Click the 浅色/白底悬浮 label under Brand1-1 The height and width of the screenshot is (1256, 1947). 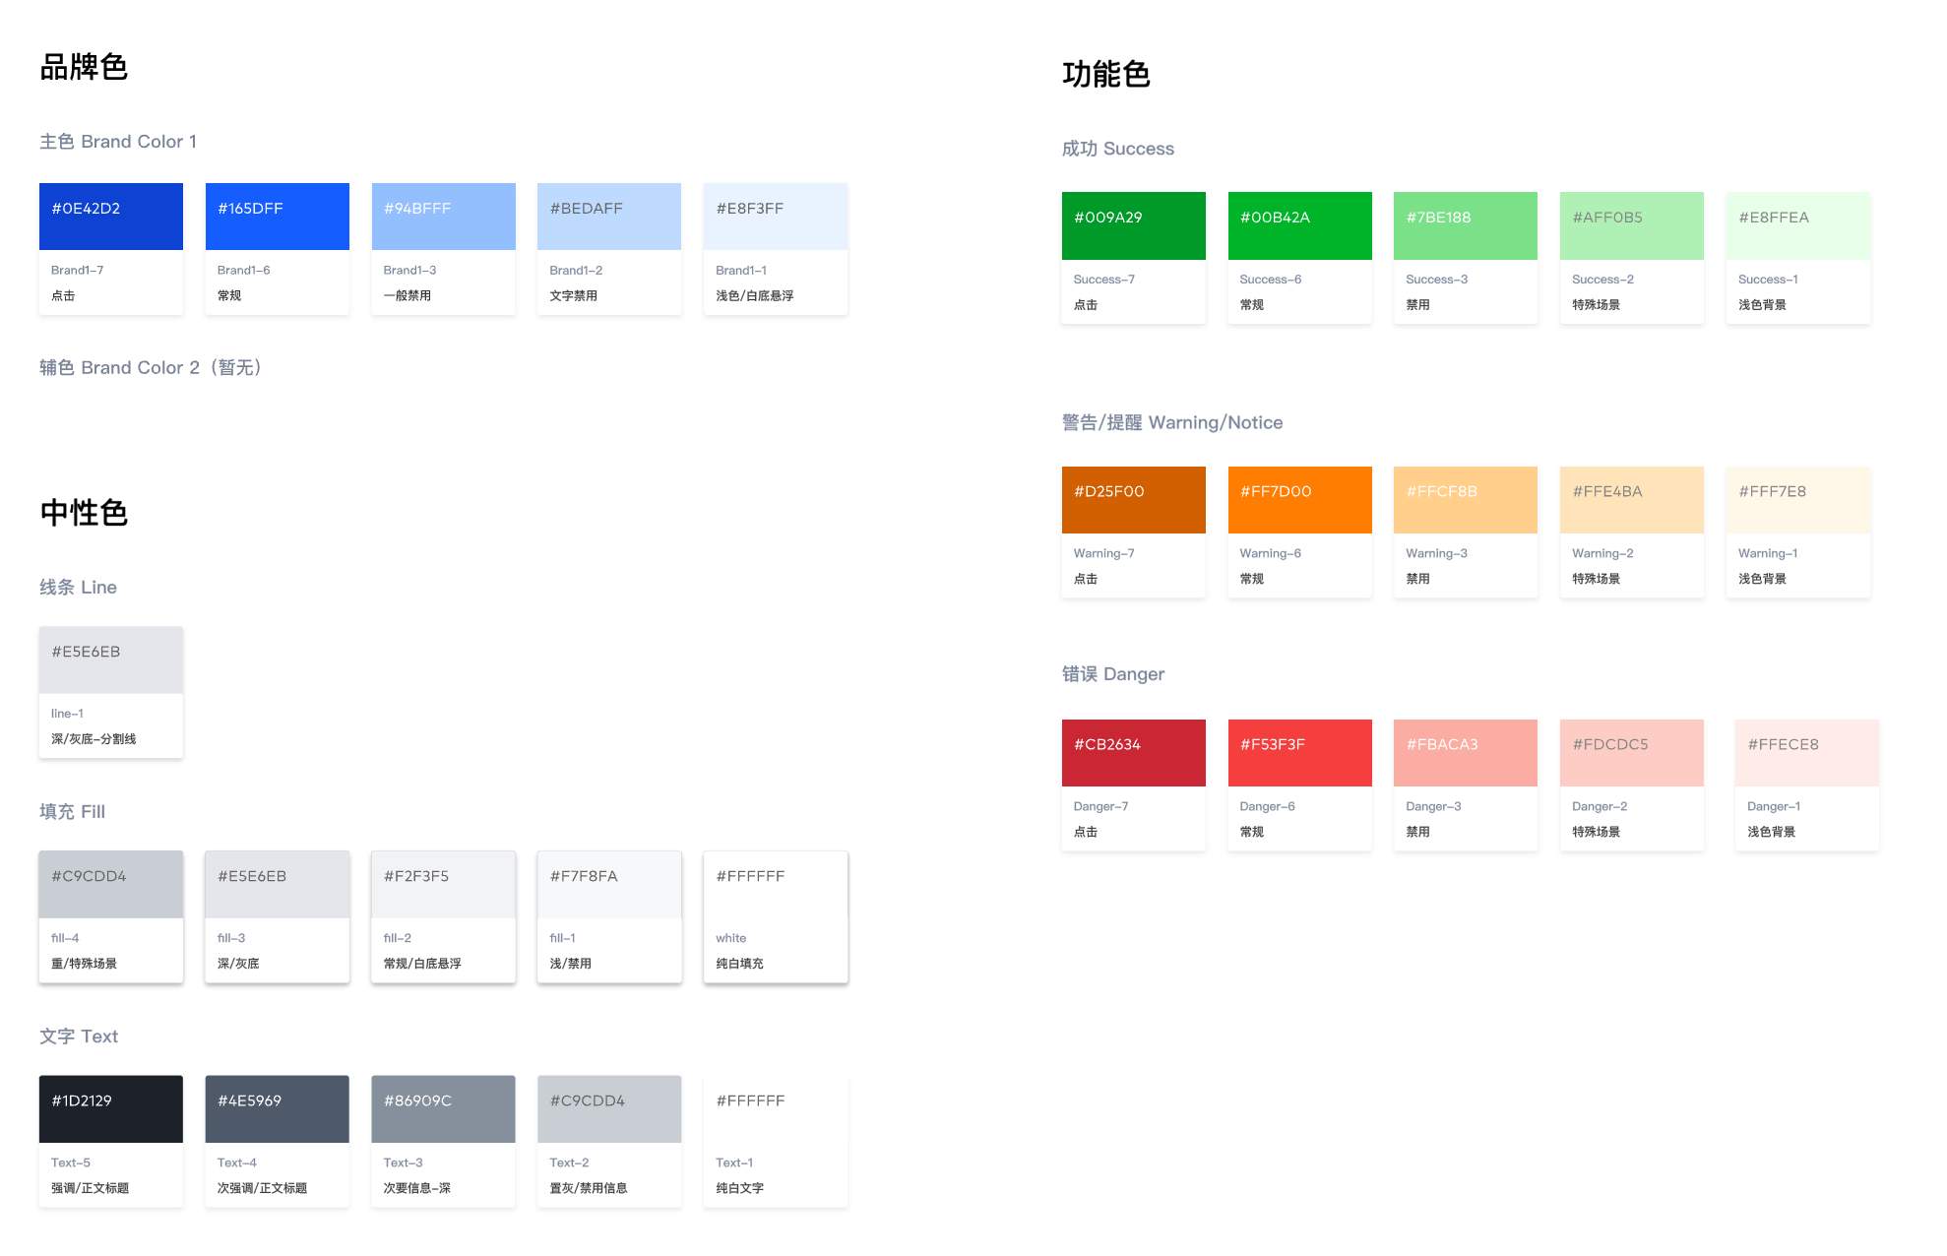(x=755, y=296)
